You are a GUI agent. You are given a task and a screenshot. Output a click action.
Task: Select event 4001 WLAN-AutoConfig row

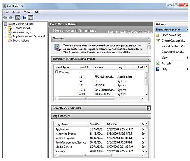(x=99, y=94)
